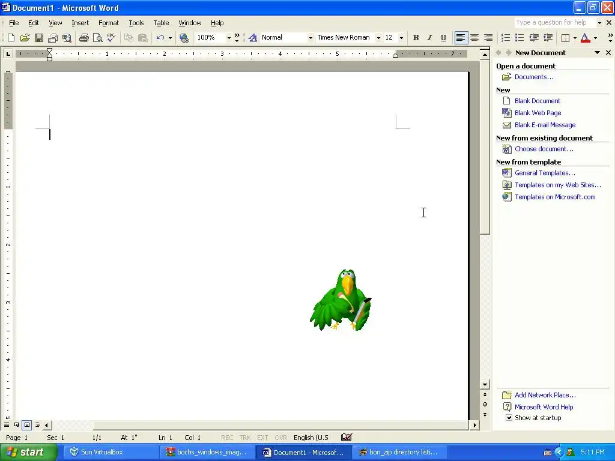
Task: Click the Windows Start button
Action: pos(29,452)
